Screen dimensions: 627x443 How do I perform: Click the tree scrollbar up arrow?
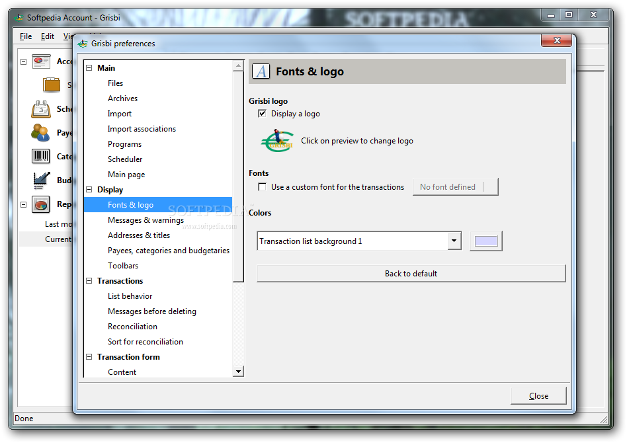tap(238, 65)
